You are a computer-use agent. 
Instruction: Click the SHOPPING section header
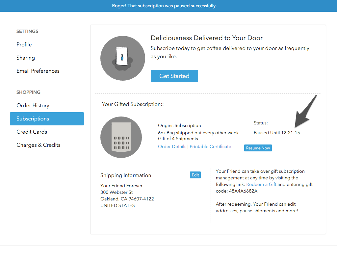(x=28, y=92)
